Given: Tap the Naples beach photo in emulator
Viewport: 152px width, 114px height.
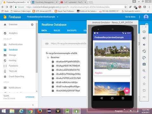Looking at the screenshot, I should click(112, 56).
